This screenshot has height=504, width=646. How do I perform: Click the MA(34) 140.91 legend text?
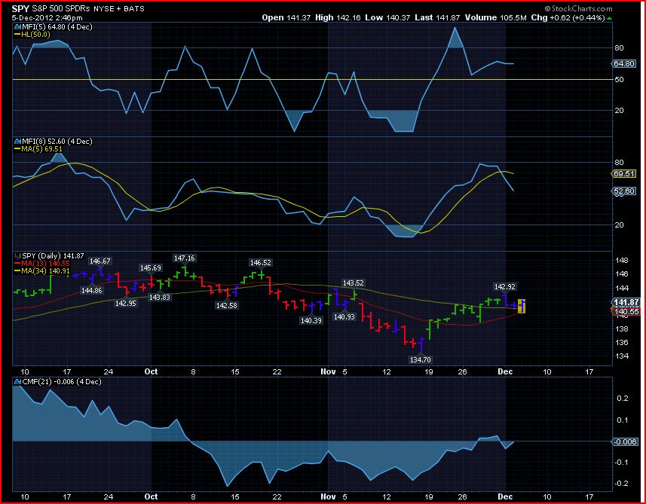[x=45, y=271]
